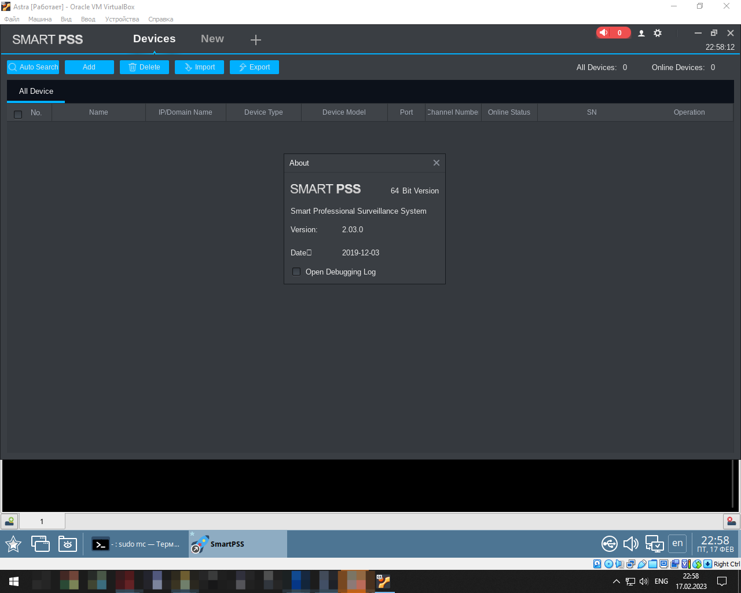The height and width of the screenshot is (593, 741).
Task: Select terminal tab labeled 1
Action: pos(42,521)
